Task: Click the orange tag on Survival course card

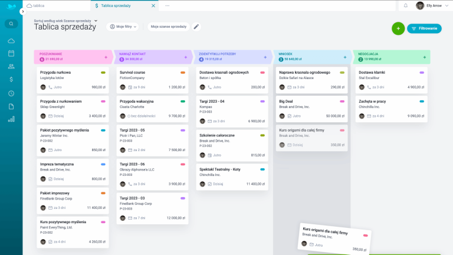Action: (183, 73)
